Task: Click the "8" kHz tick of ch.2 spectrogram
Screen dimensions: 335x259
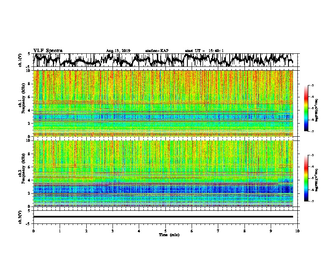Action: pyautogui.click(x=30, y=154)
